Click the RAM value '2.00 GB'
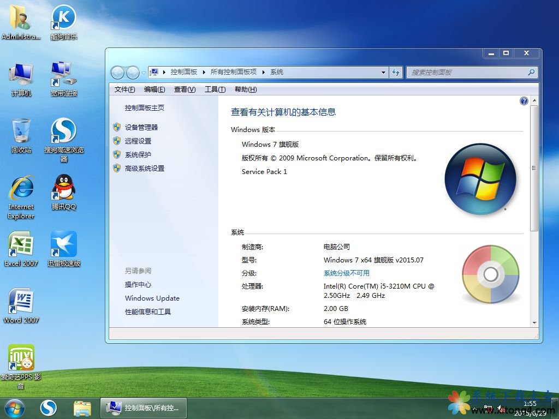This screenshot has height=419, width=559. click(x=336, y=309)
